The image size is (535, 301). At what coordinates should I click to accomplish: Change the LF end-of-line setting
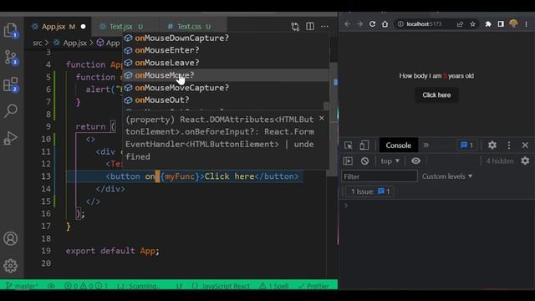(x=180, y=286)
